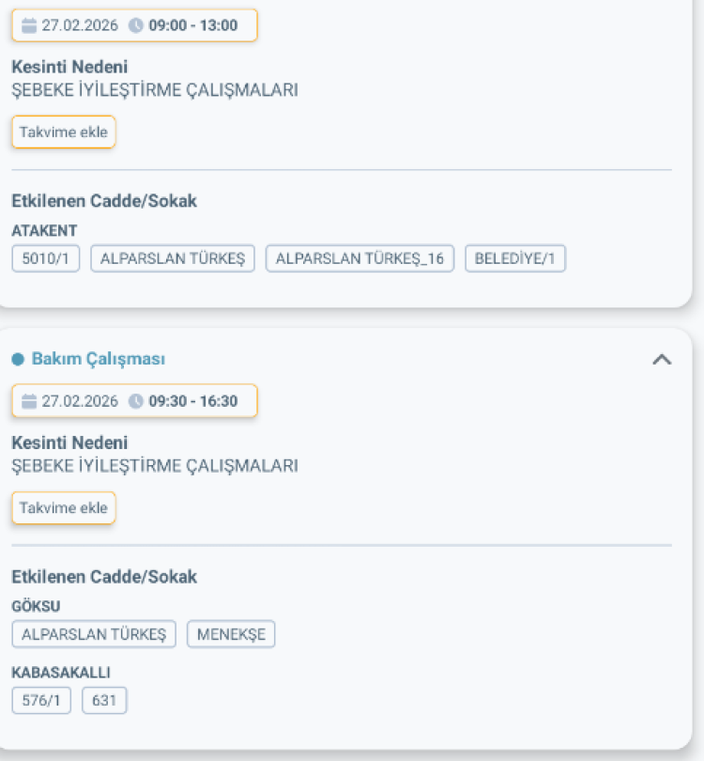Click Takvime ekle in the Bakım Çalışması card

(x=63, y=507)
